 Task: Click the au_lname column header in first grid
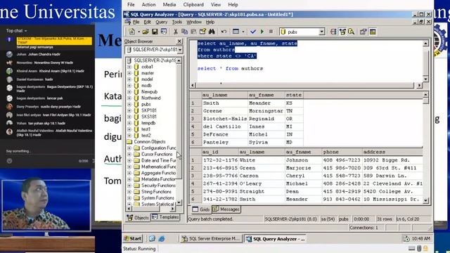point(225,95)
